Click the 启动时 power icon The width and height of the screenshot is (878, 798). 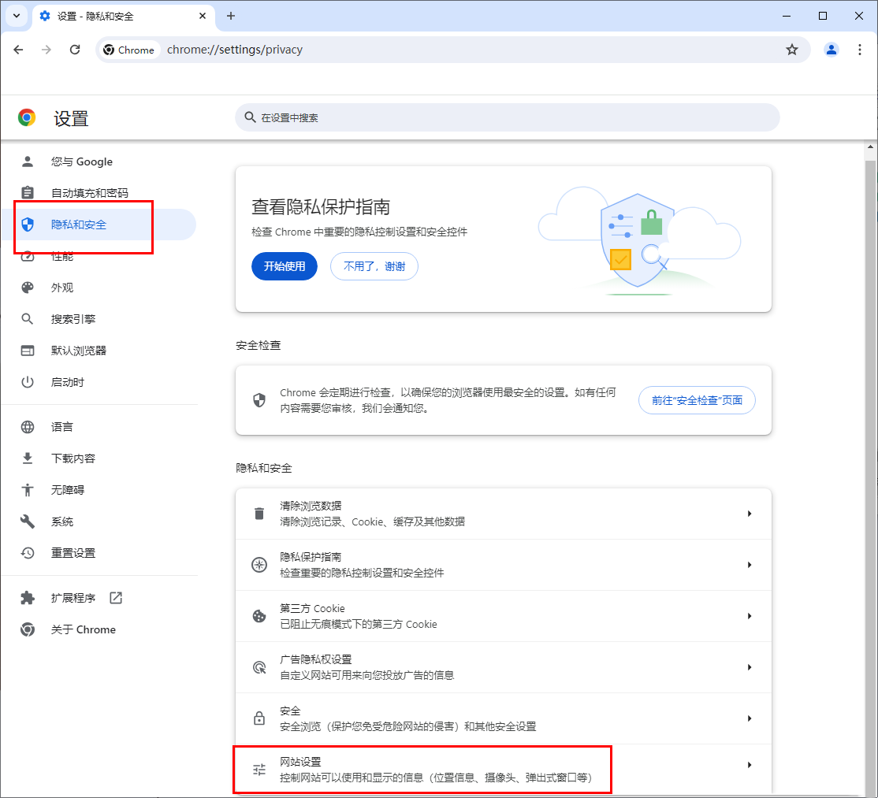coord(28,382)
